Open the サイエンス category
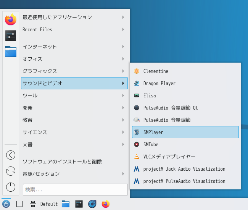248x210 pixels. click(x=74, y=132)
